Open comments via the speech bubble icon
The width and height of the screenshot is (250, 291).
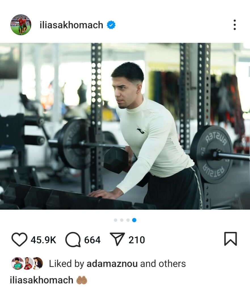[x=73, y=239]
